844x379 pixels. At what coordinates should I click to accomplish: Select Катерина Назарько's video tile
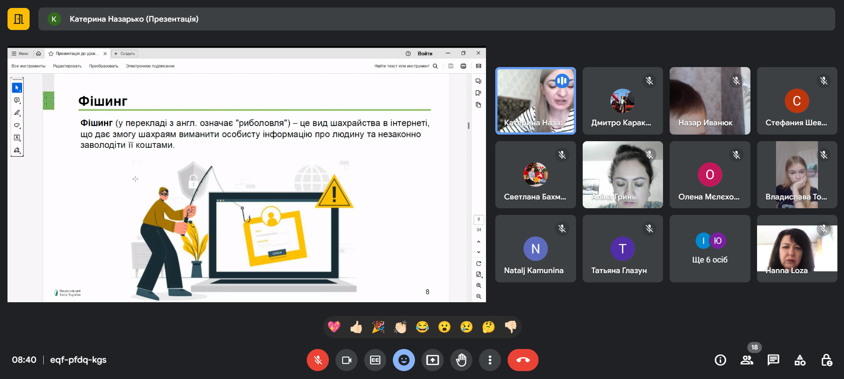tap(535, 101)
